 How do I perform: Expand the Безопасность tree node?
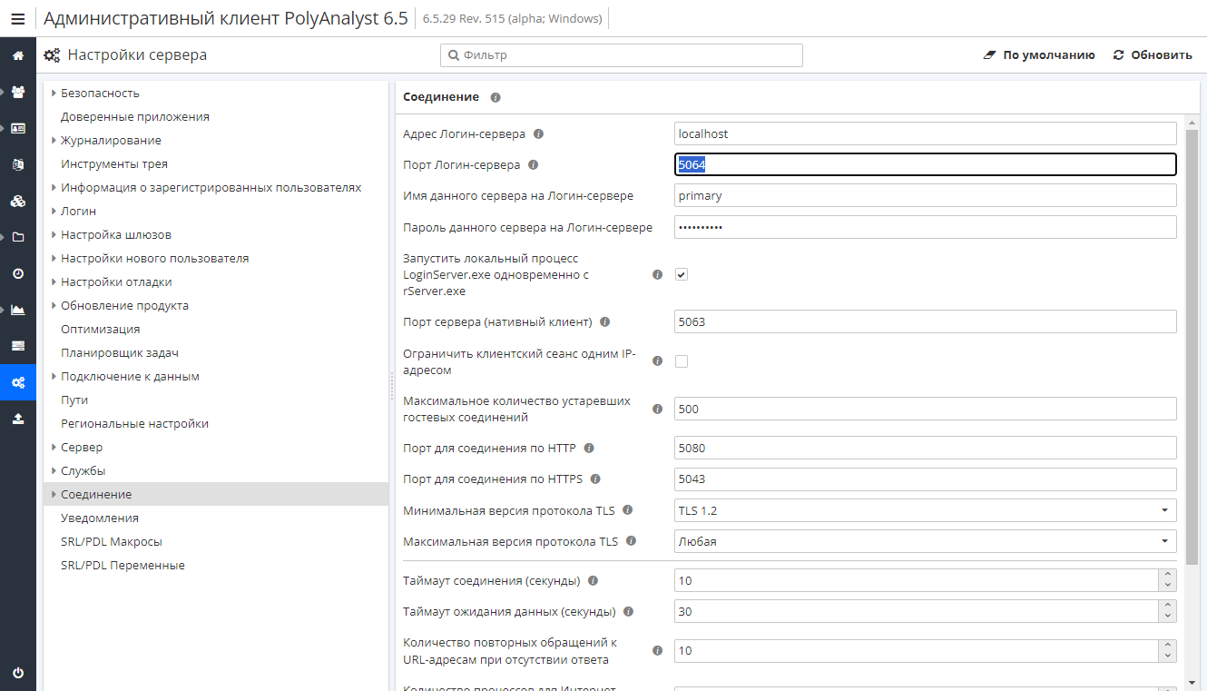(54, 93)
